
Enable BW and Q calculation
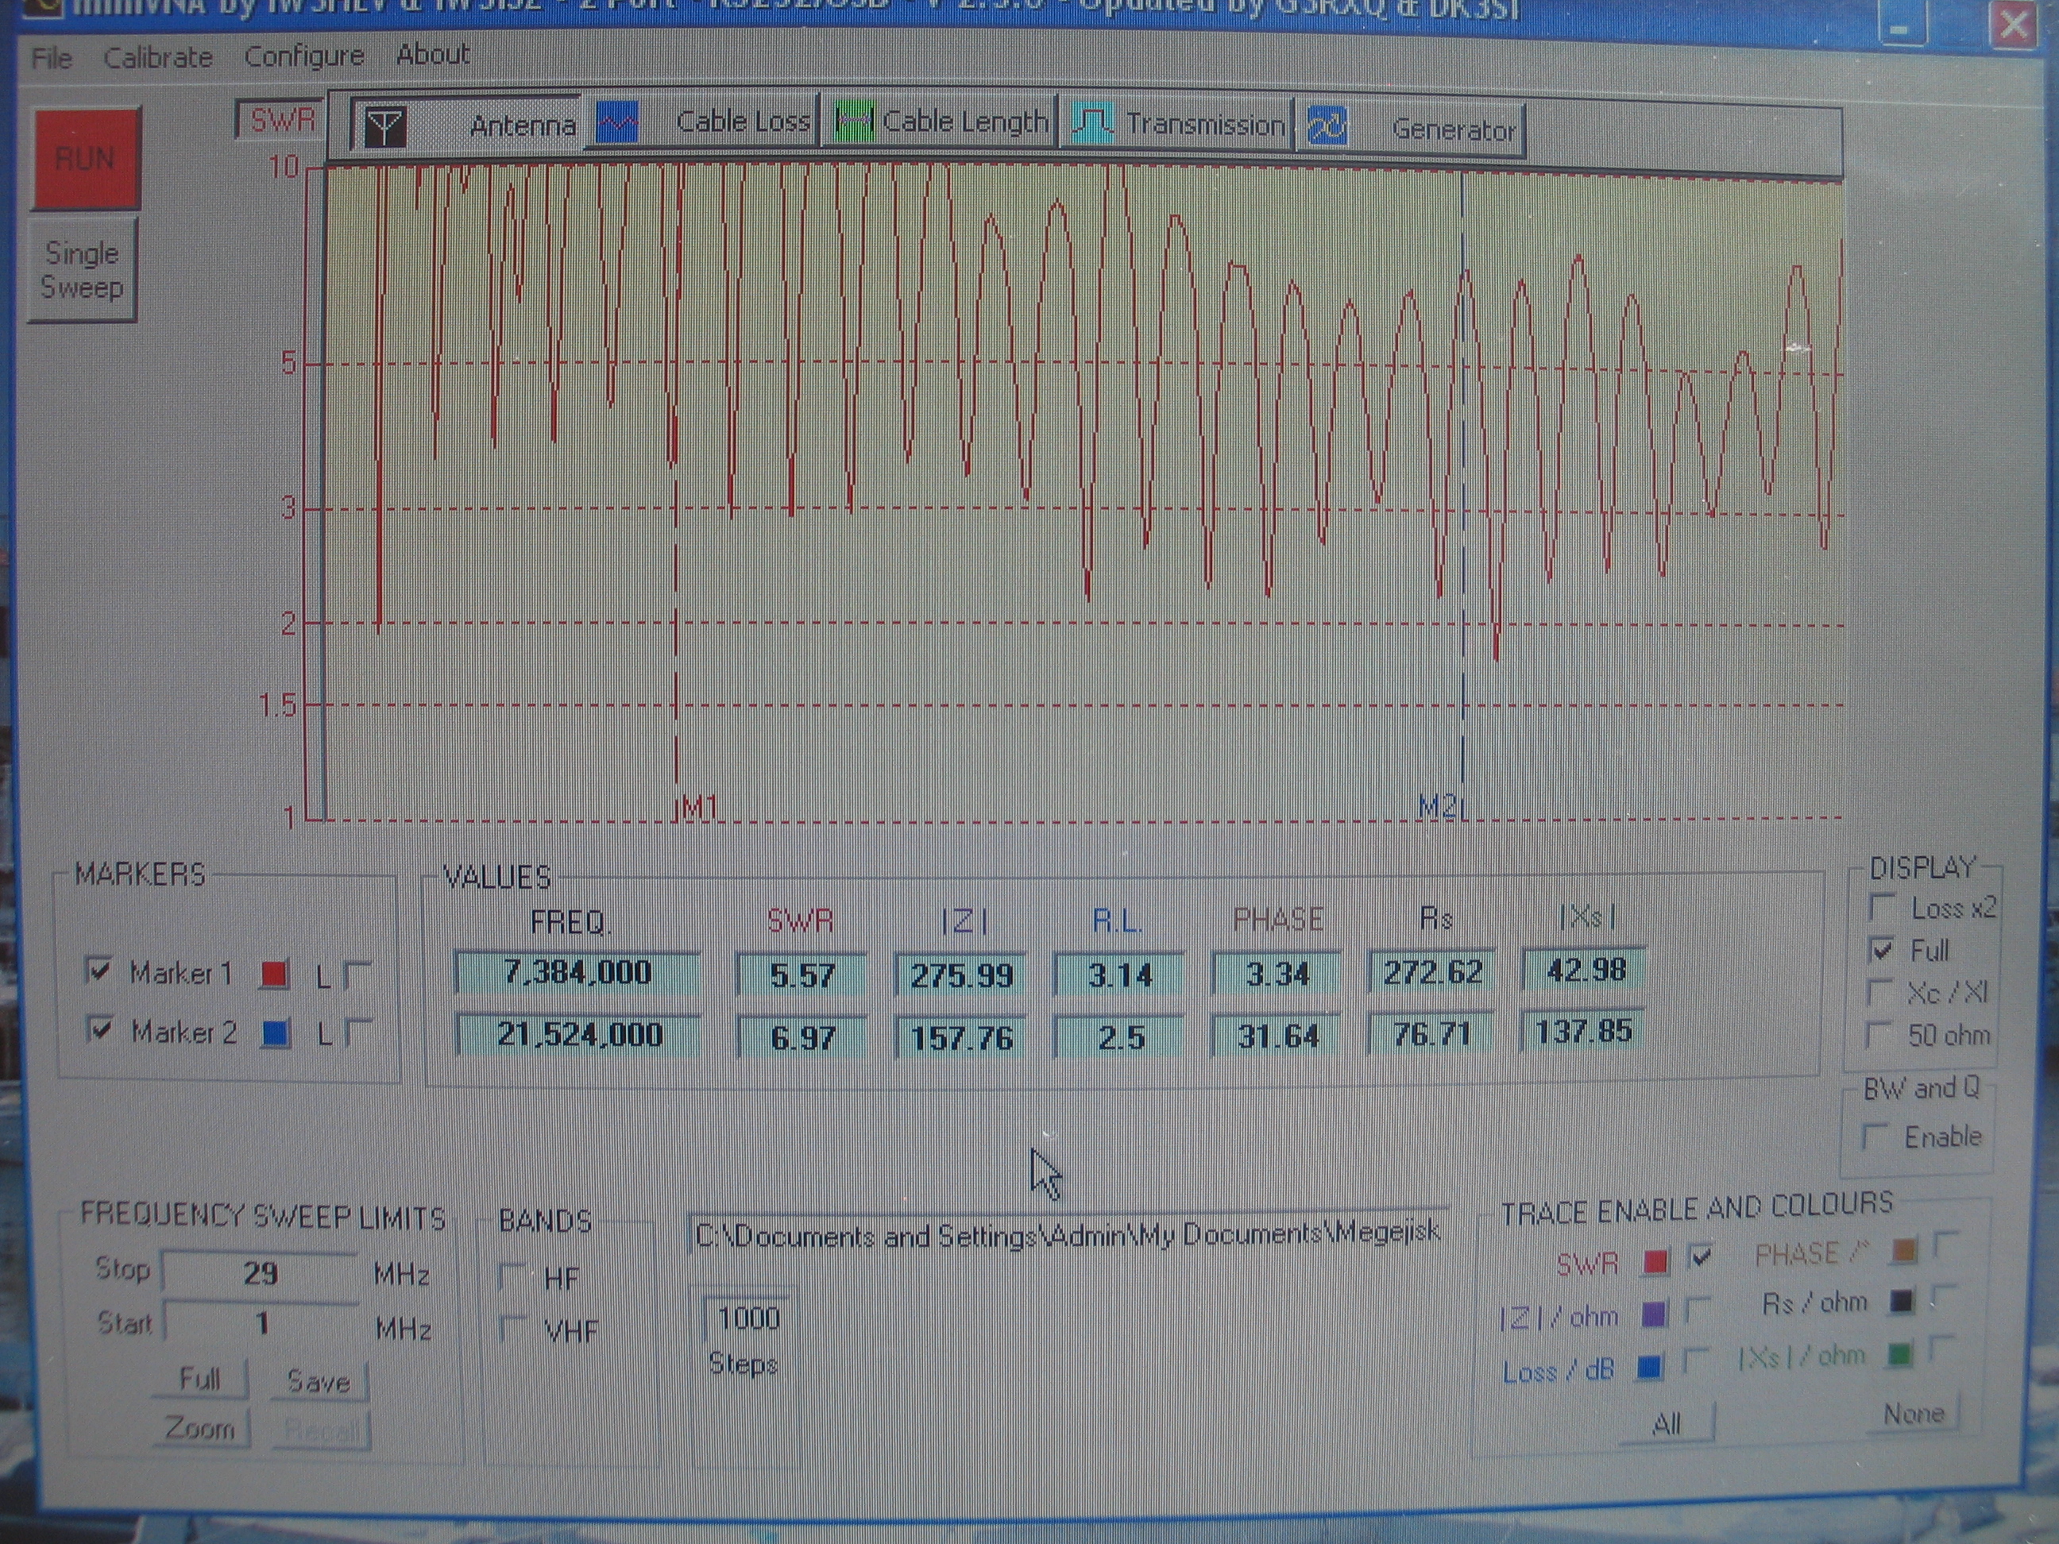coord(1873,1137)
